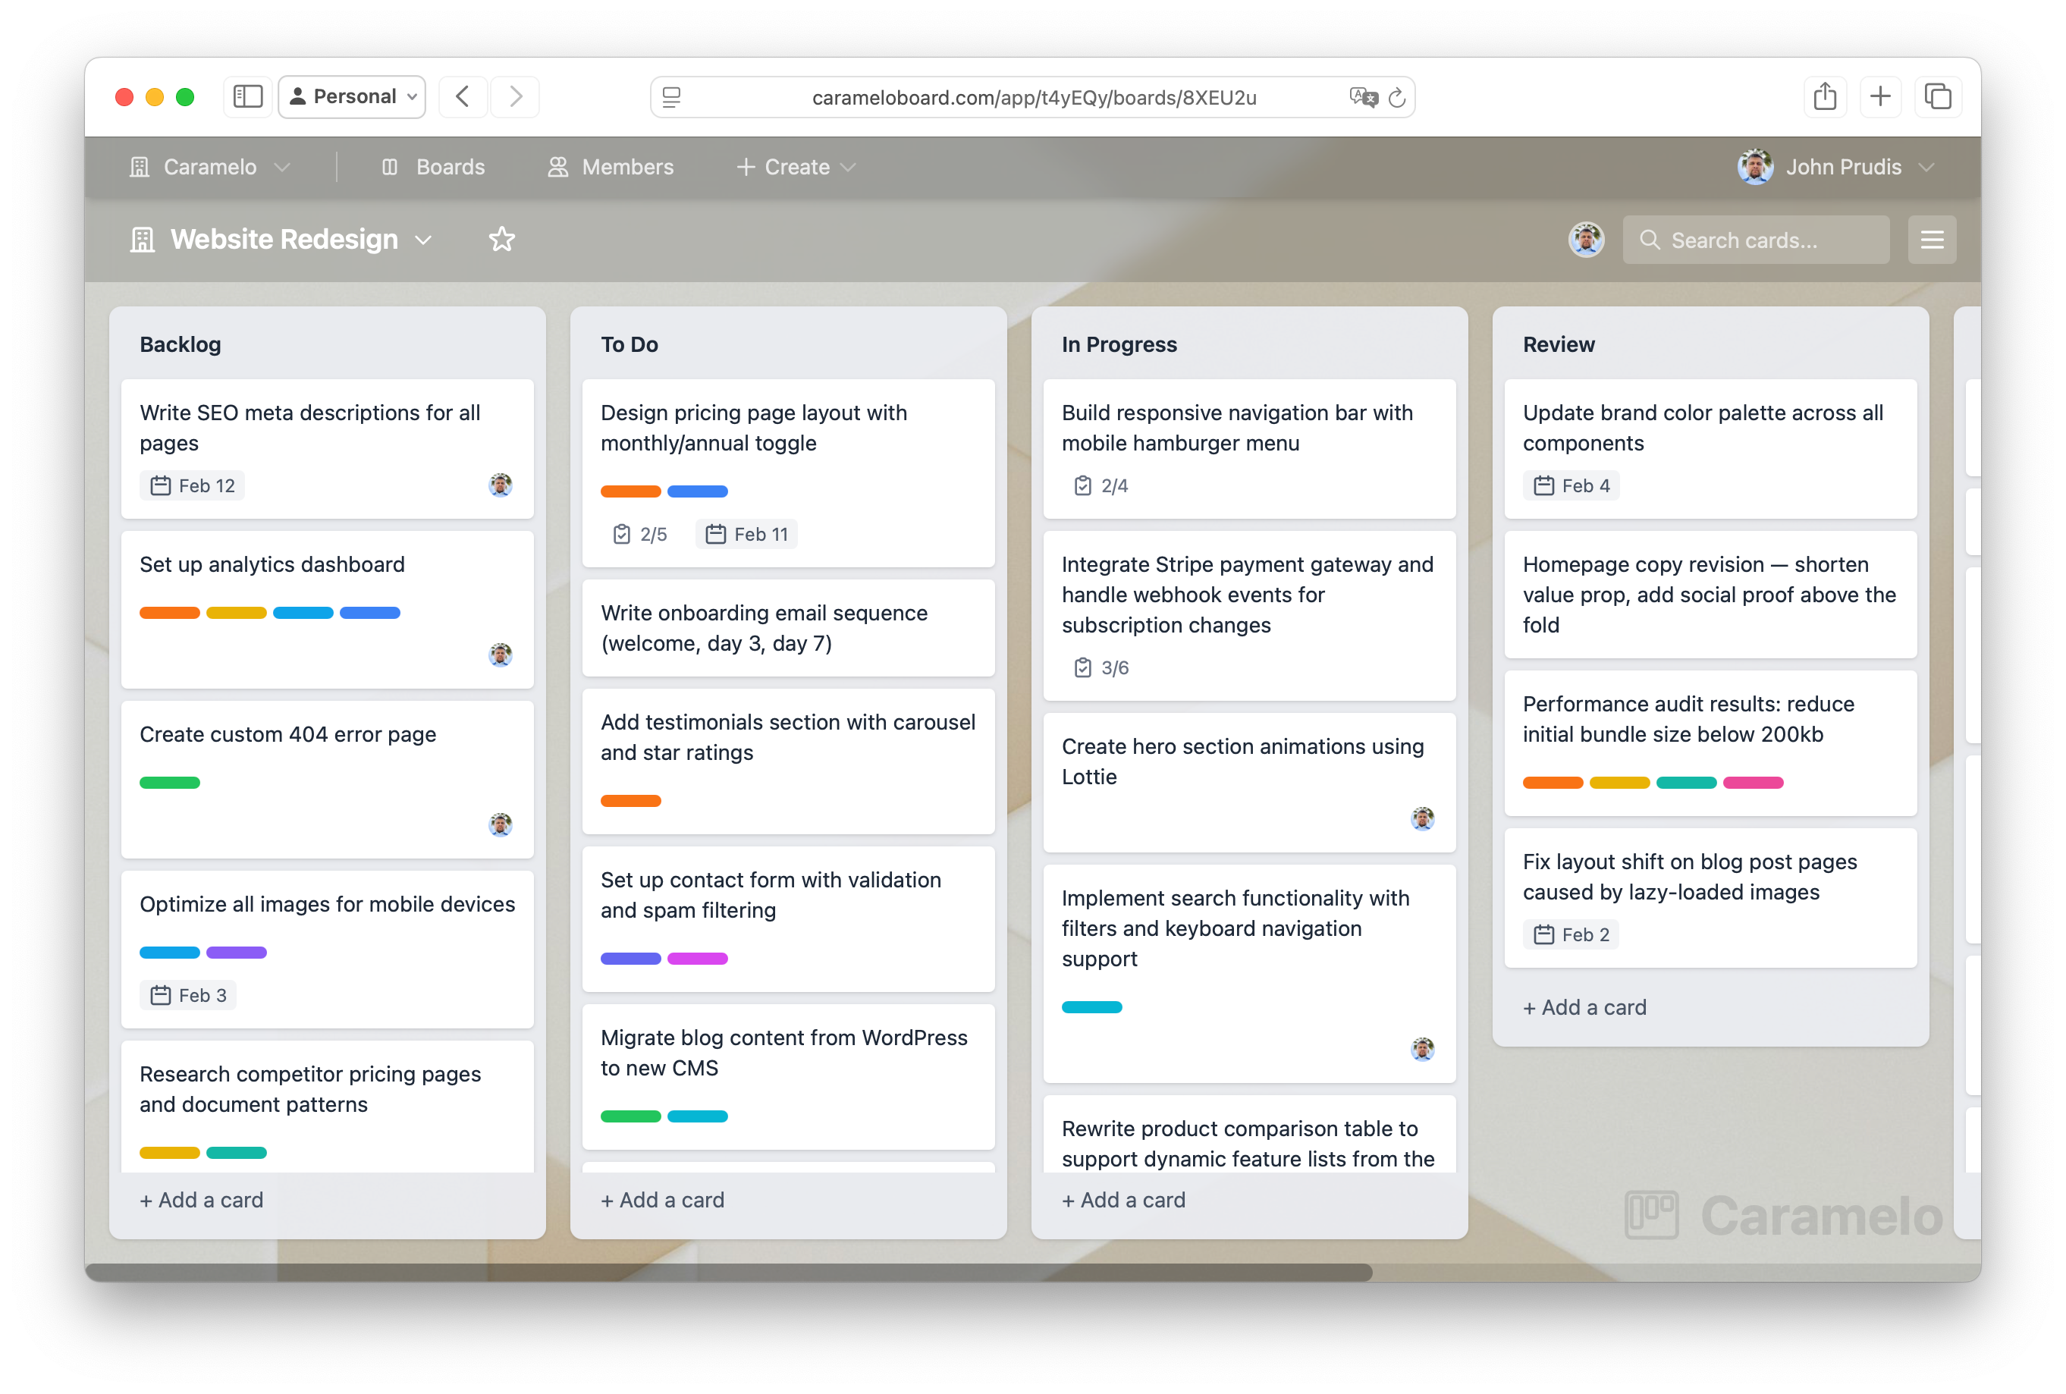Click the green label on the 404 error page card
Viewport: 2066px width, 1394px height.
169,783
